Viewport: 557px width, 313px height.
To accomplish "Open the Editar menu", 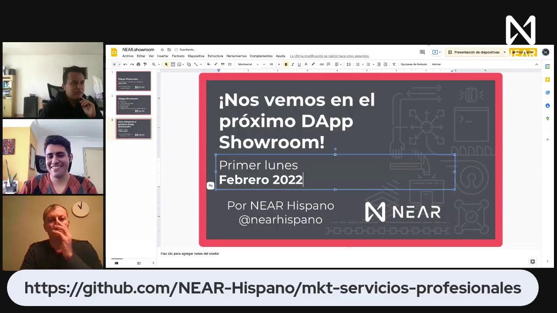I will click(141, 56).
